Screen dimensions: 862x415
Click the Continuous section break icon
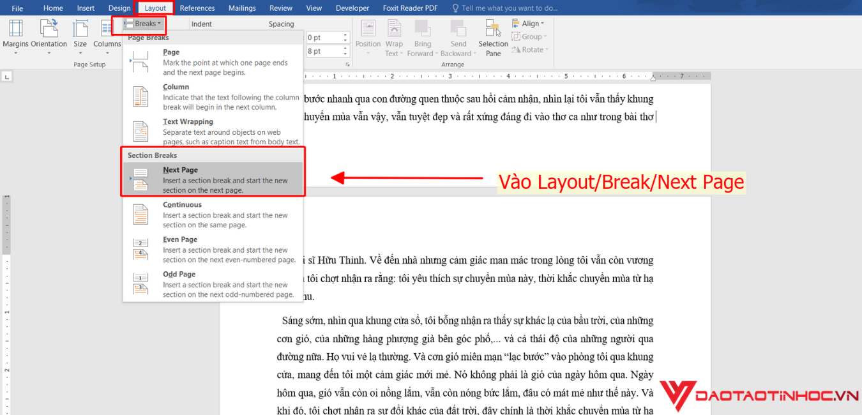pos(140,215)
